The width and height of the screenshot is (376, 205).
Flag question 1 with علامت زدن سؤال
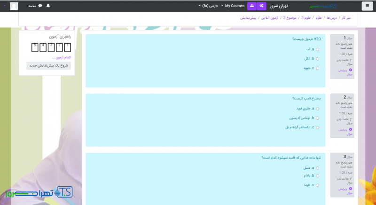coord(345,60)
